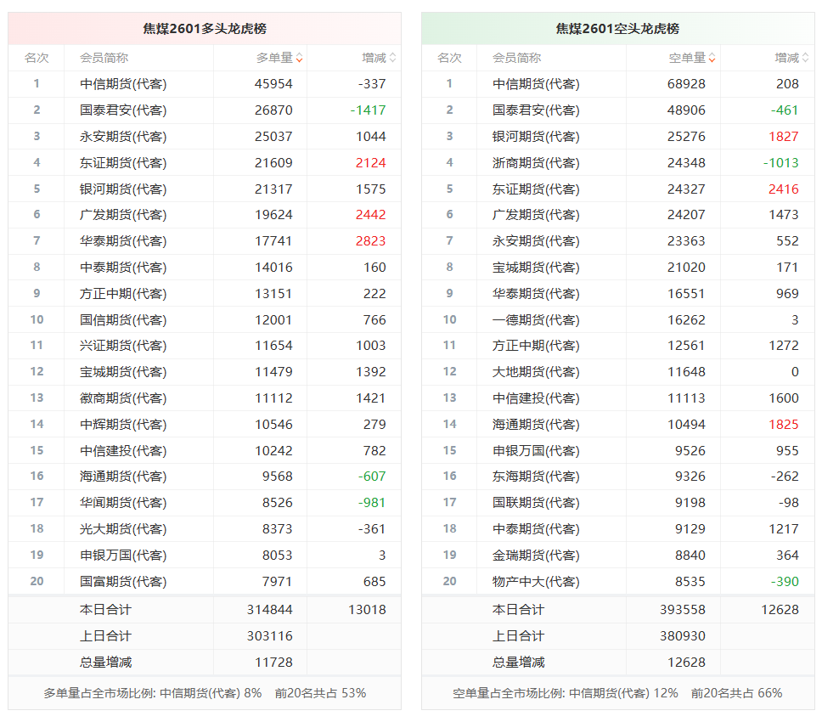Screen dimensions: 822x722
Task: Click red change value 2416
Action: point(784,189)
